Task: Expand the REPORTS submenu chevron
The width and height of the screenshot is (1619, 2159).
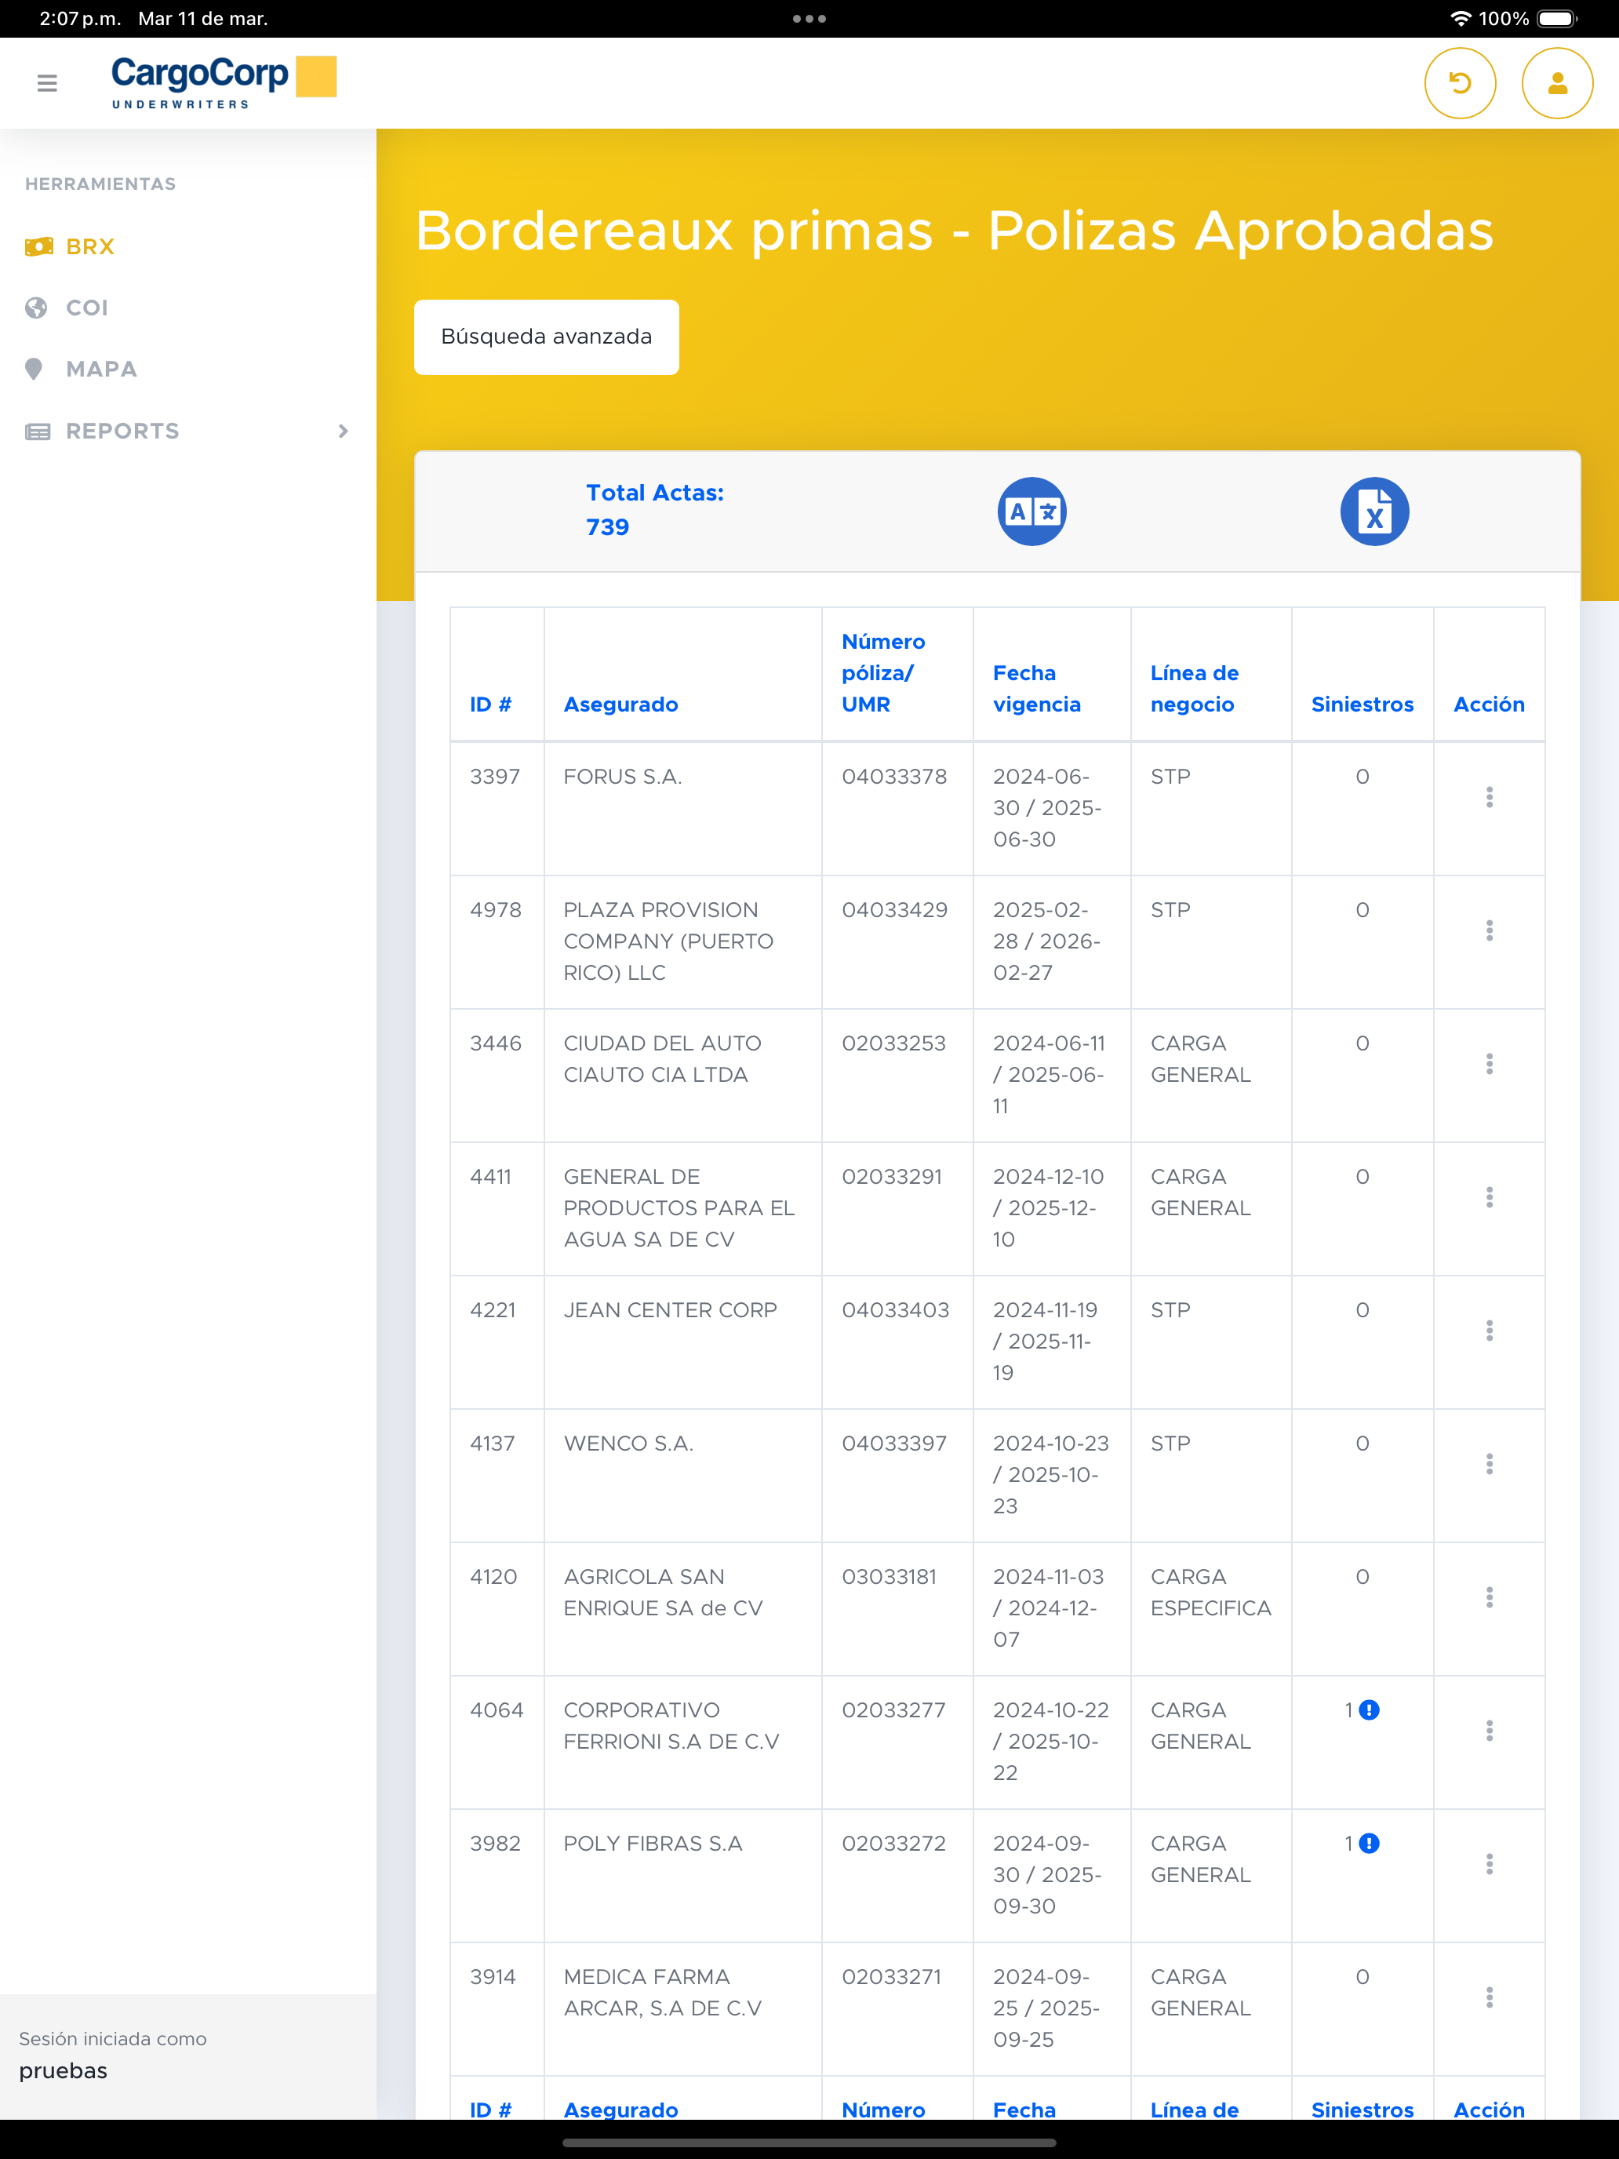Action: (x=343, y=431)
